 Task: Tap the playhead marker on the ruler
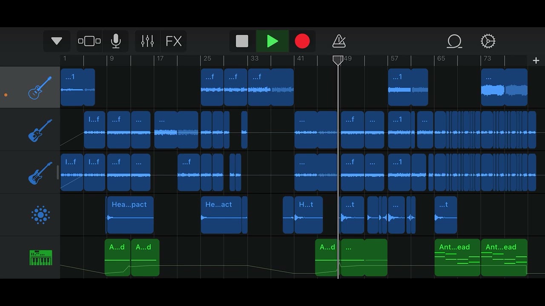[x=338, y=60]
